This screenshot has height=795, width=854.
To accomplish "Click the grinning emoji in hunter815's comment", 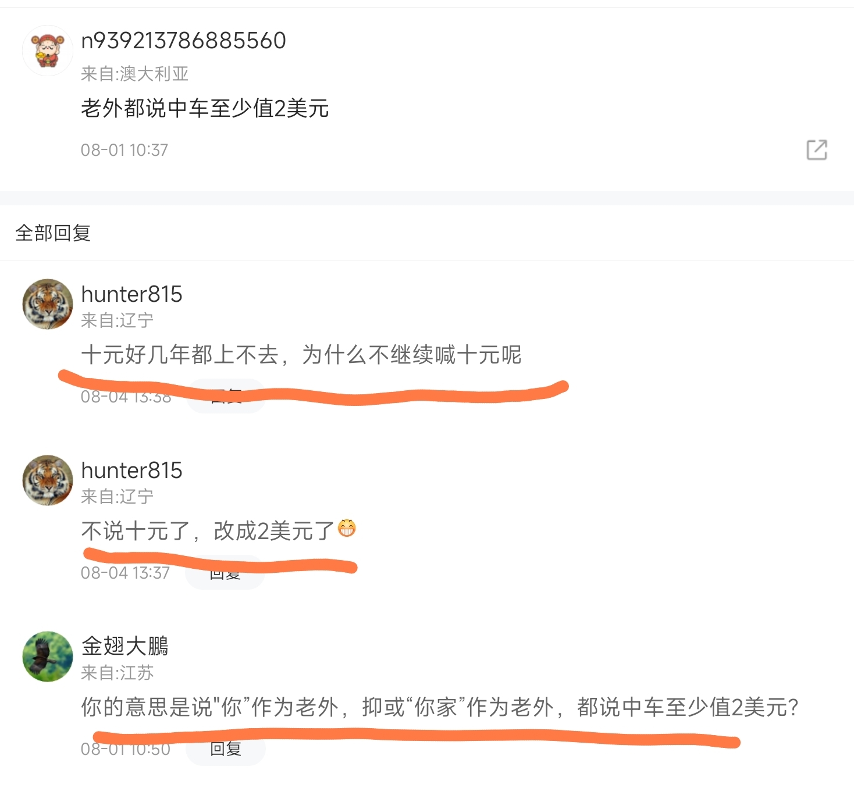I will [x=347, y=528].
